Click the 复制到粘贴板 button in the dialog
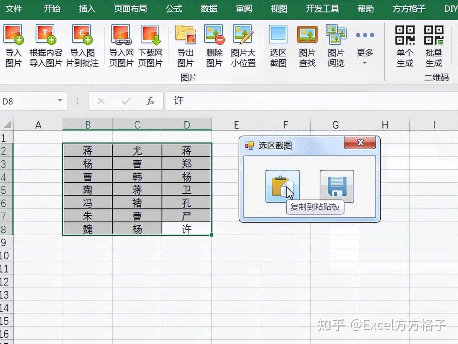Image resolution: width=458 pixels, height=344 pixels. 282,186
